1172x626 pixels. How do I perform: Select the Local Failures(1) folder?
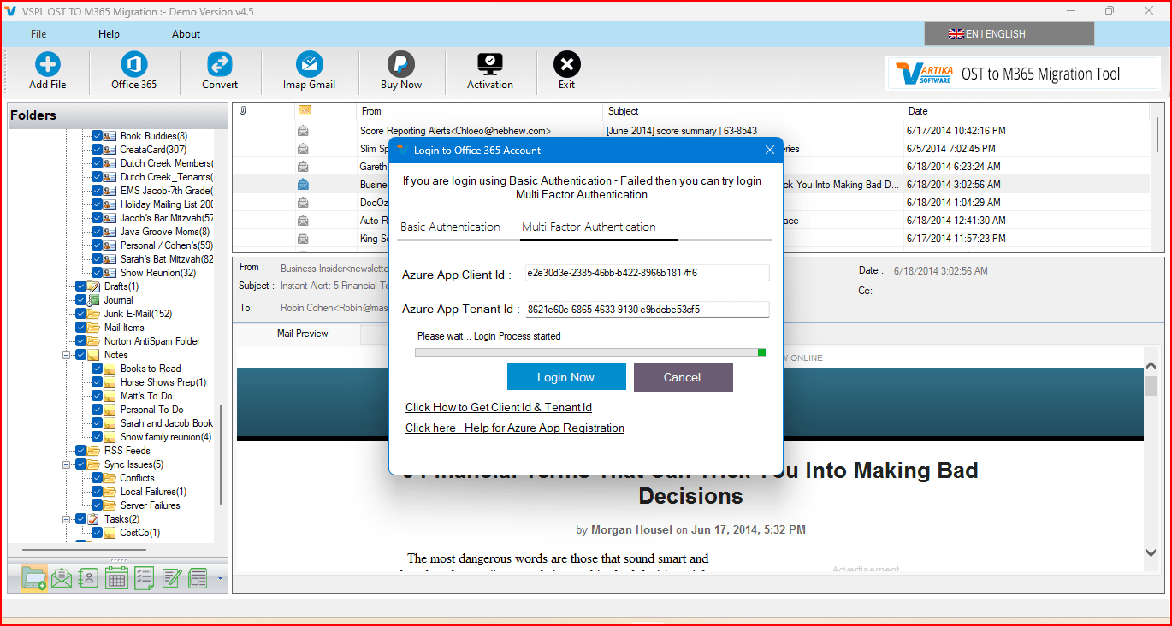tap(153, 492)
